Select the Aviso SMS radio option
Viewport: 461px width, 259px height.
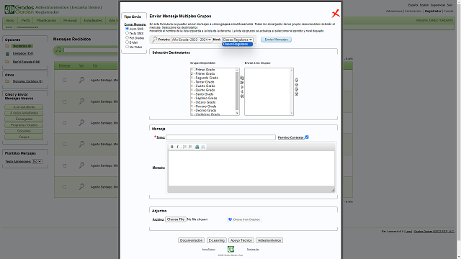127,29
